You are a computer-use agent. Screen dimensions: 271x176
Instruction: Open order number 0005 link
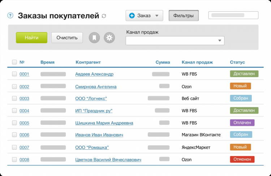(24, 123)
